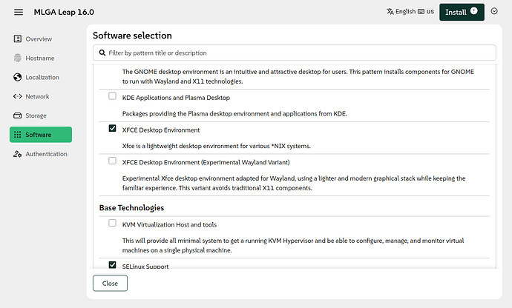Navigate to the Storage section
Screen dimensions: 512x308
pos(41,115)
